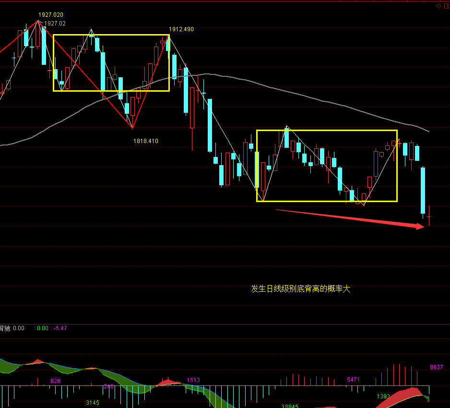Click the 背驰 indicator name label

point(5,328)
